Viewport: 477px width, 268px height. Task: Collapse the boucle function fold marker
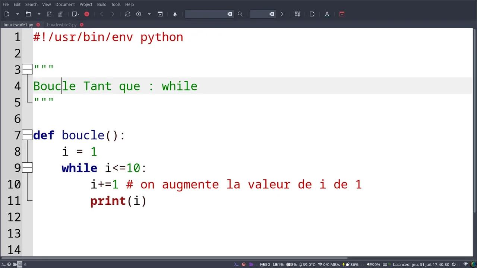(x=28, y=135)
